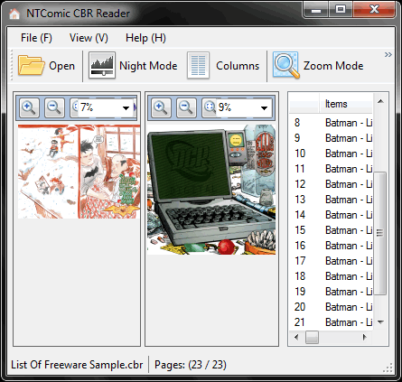Select page item row 11
This screenshot has width=402, height=382.
tap(331, 169)
